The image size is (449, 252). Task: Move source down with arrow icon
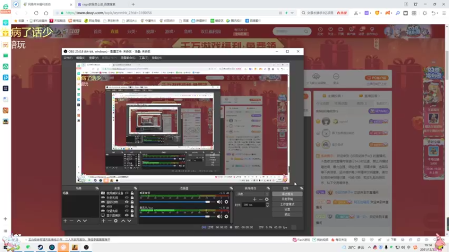point(130,221)
